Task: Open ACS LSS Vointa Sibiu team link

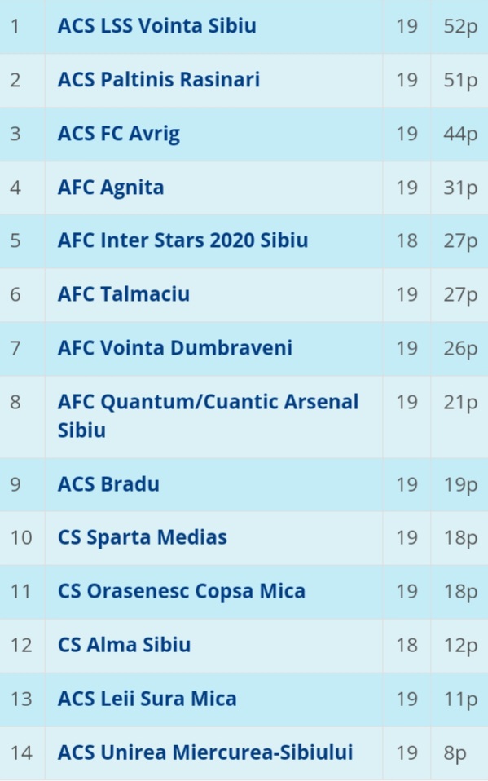Action: click(157, 26)
